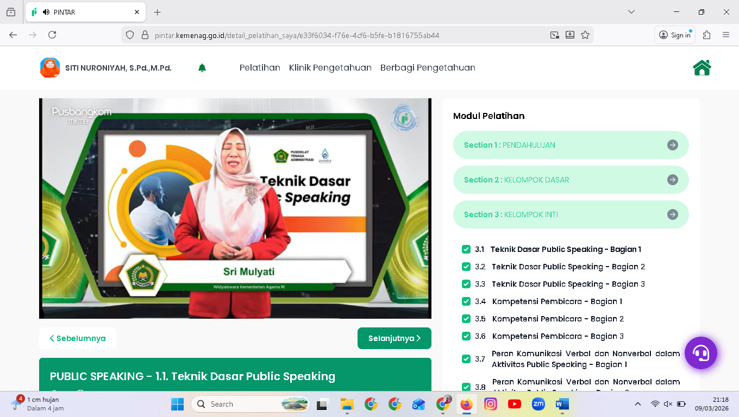Bookmark page with the star icon
This screenshot has height=417, width=739.
(585, 35)
